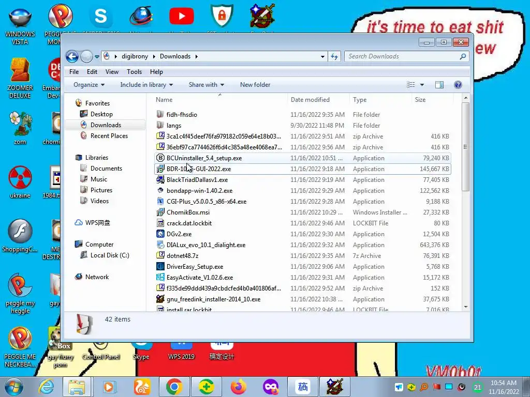Select the gnu_freedink_installer-2014_10.exe file icon
The image size is (530, 397).
click(160, 299)
